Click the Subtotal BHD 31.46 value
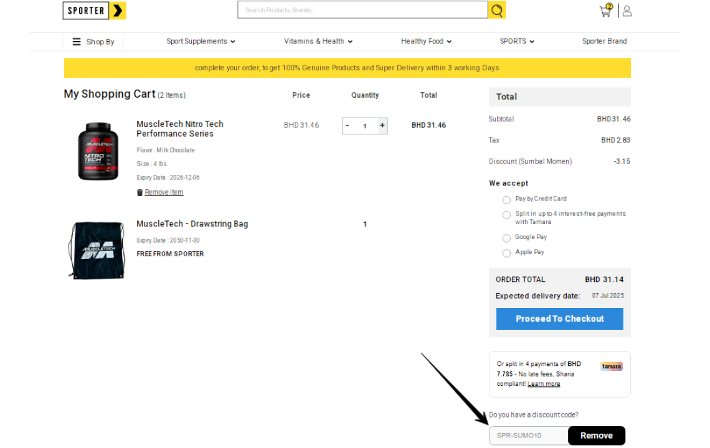The height and width of the screenshot is (448, 710). [x=613, y=119]
